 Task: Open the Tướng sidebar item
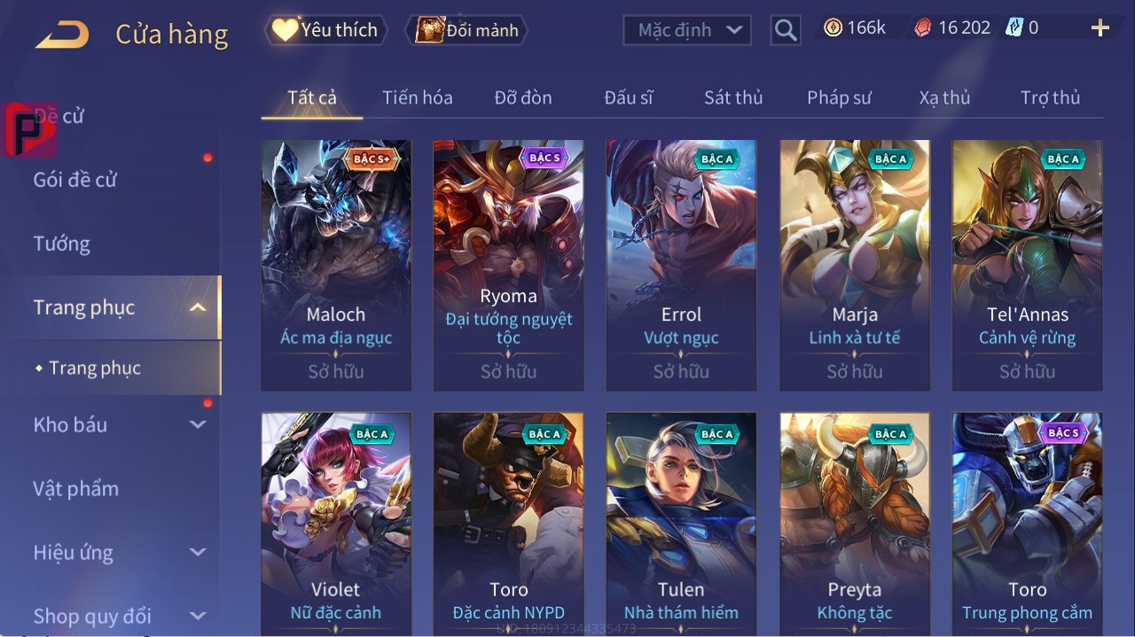(x=62, y=244)
